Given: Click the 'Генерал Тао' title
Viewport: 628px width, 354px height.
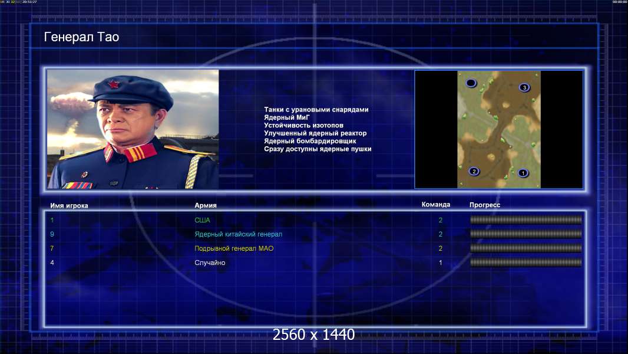Looking at the screenshot, I should coord(81,37).
